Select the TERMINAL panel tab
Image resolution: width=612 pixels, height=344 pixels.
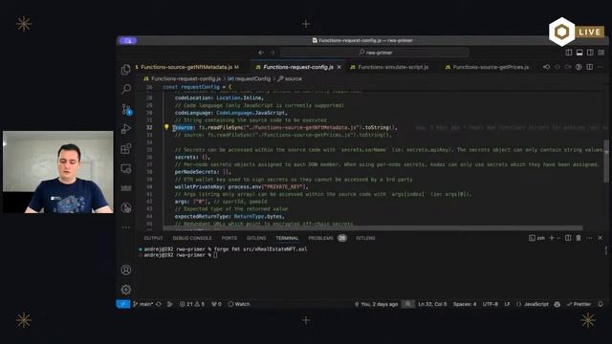287,238
